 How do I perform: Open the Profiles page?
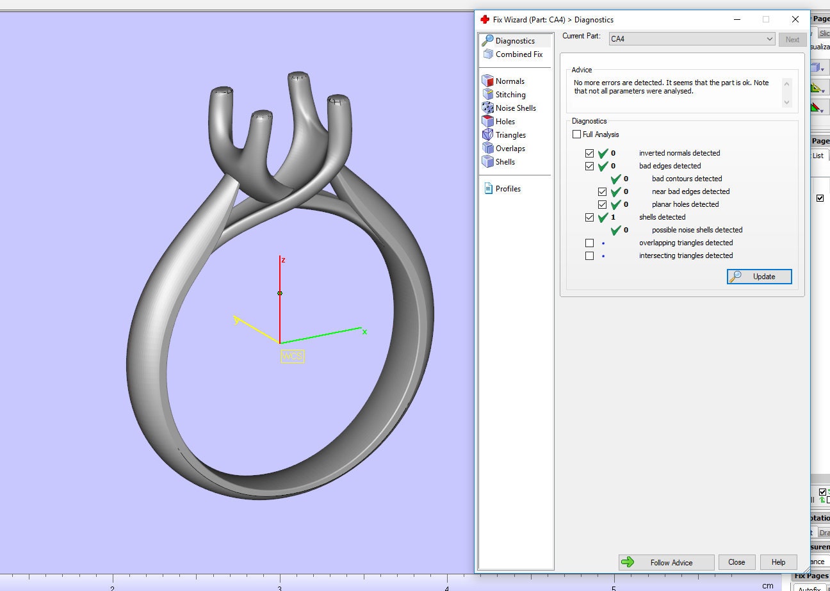click(x=505, y=188)
